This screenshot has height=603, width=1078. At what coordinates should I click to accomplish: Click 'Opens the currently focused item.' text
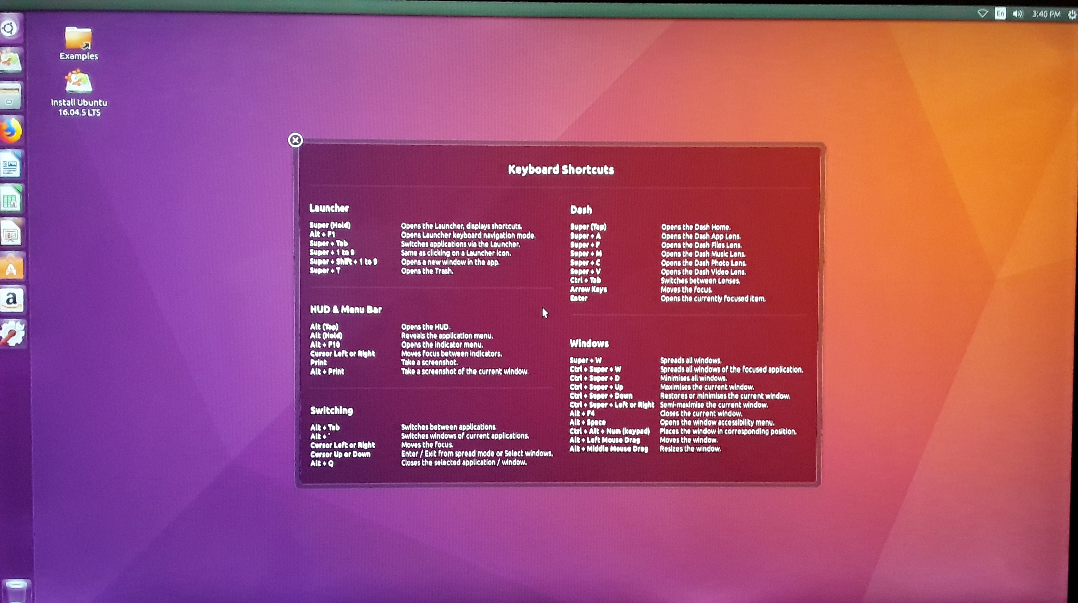pos(713,299)
